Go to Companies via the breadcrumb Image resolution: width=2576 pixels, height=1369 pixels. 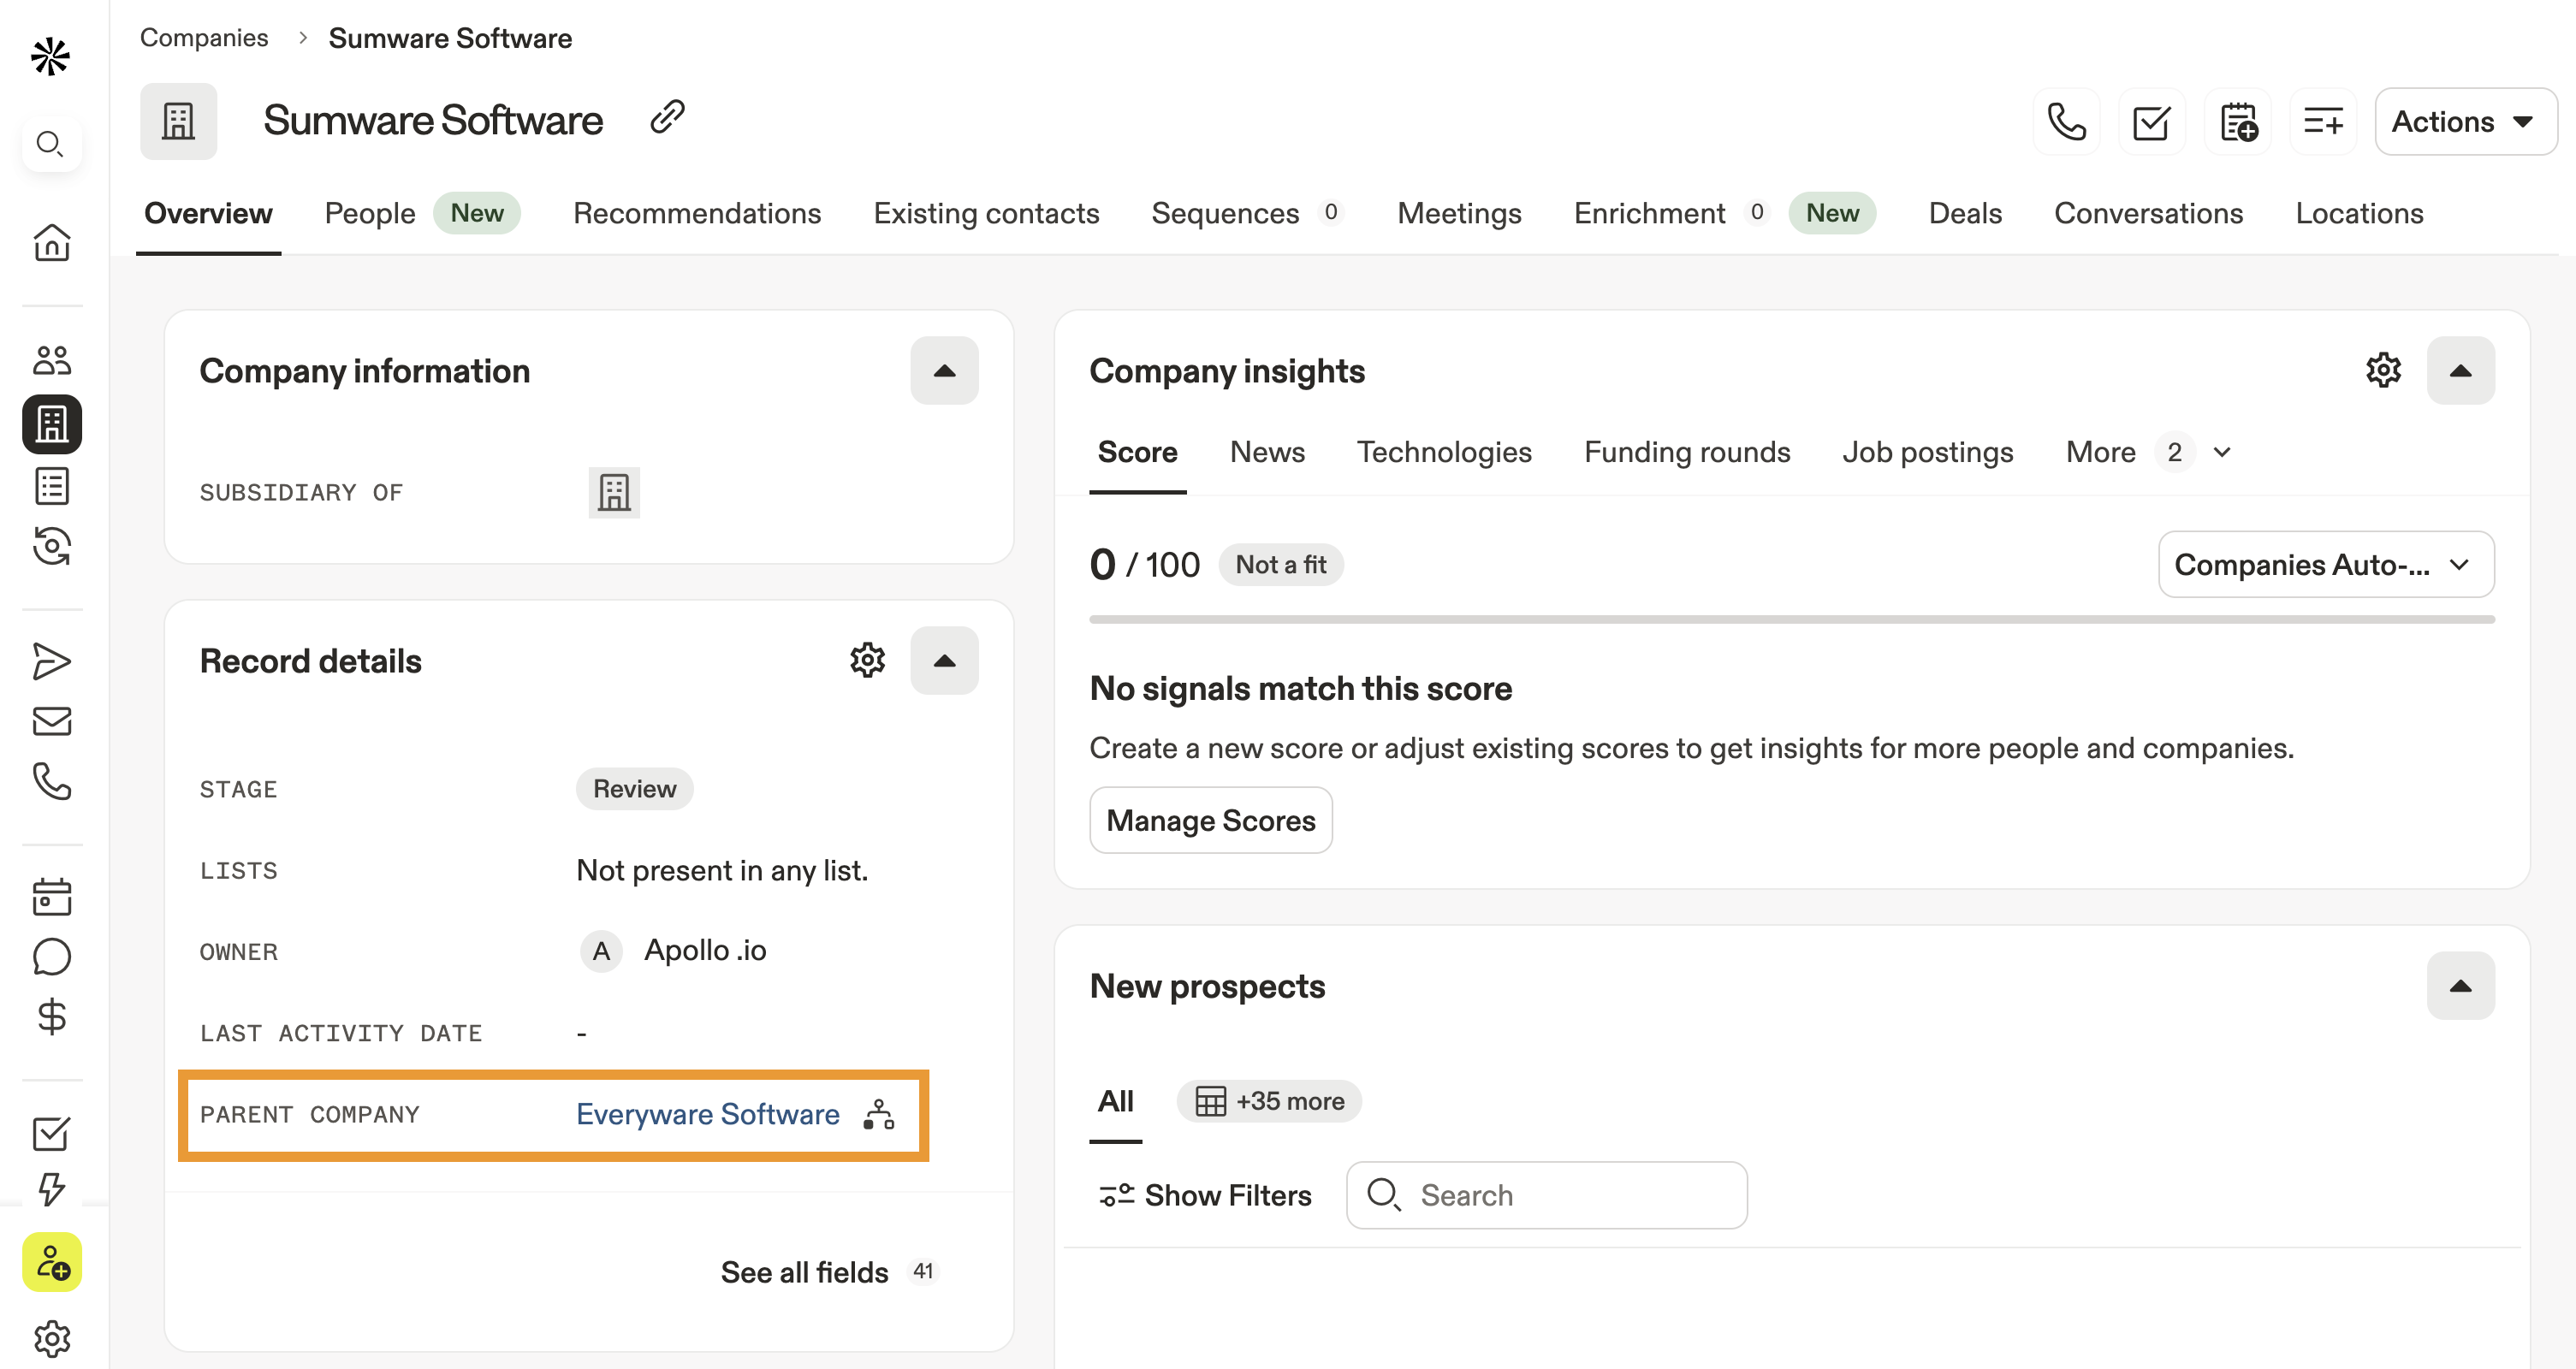point(204,38)
